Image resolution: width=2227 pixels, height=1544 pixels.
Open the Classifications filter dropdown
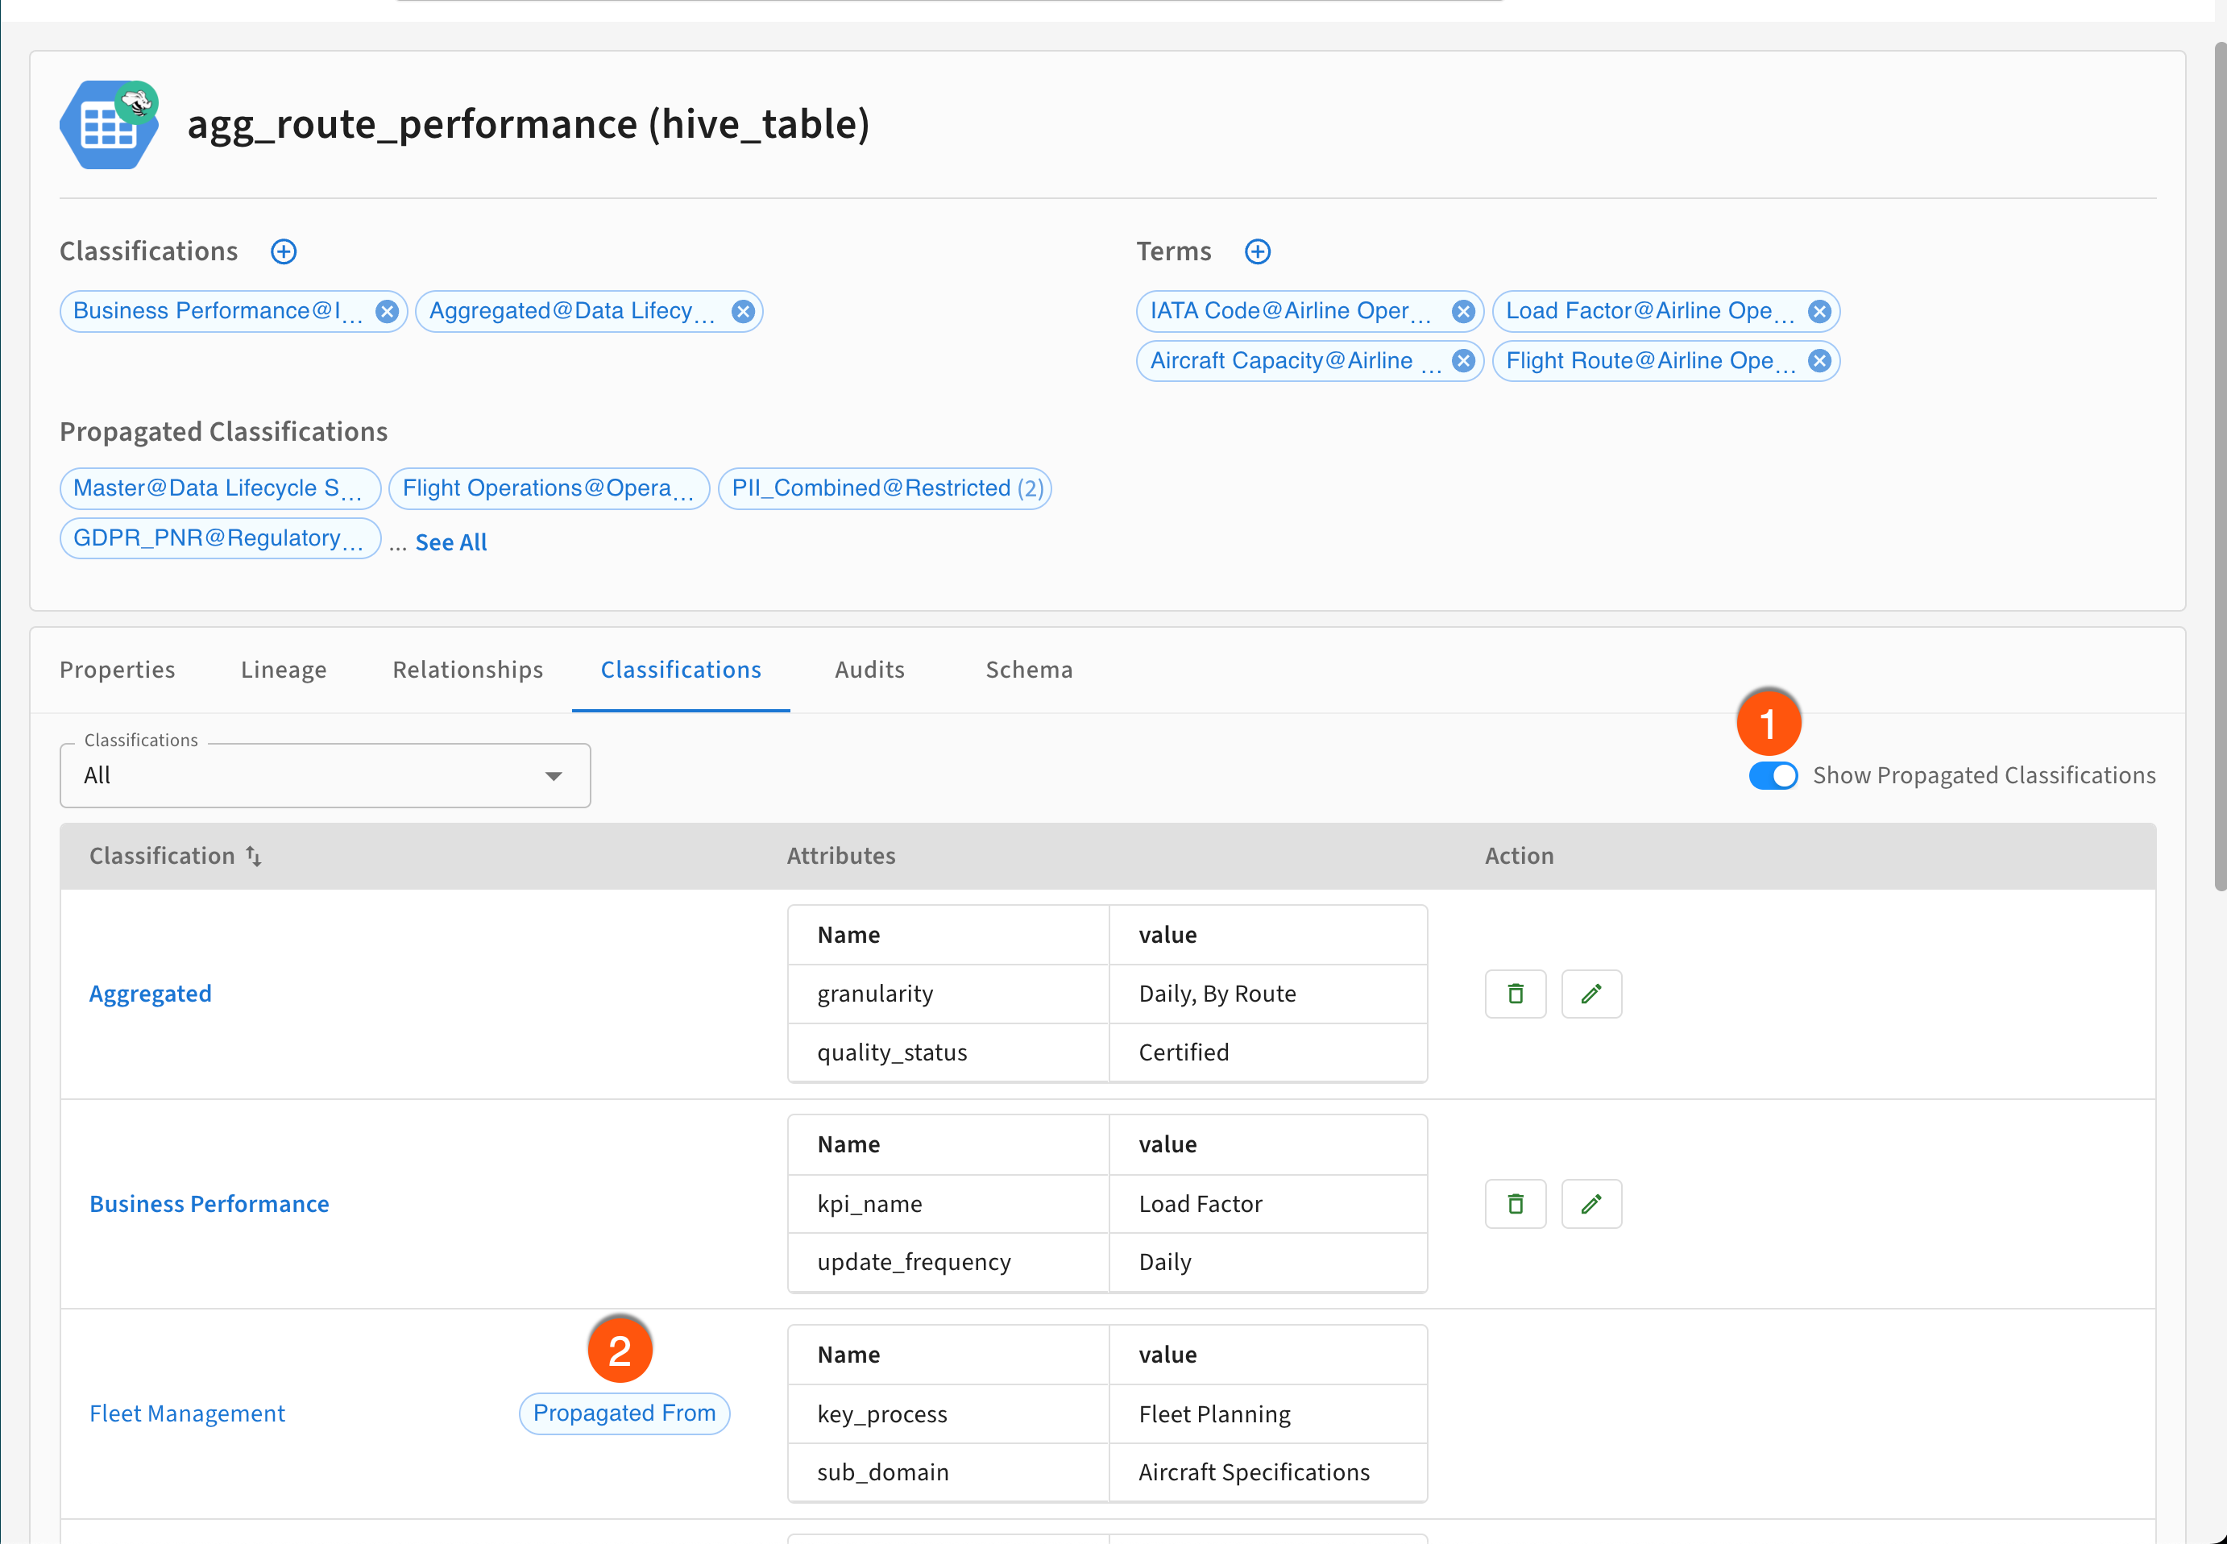pyautogui.click(x=325, y=776)
